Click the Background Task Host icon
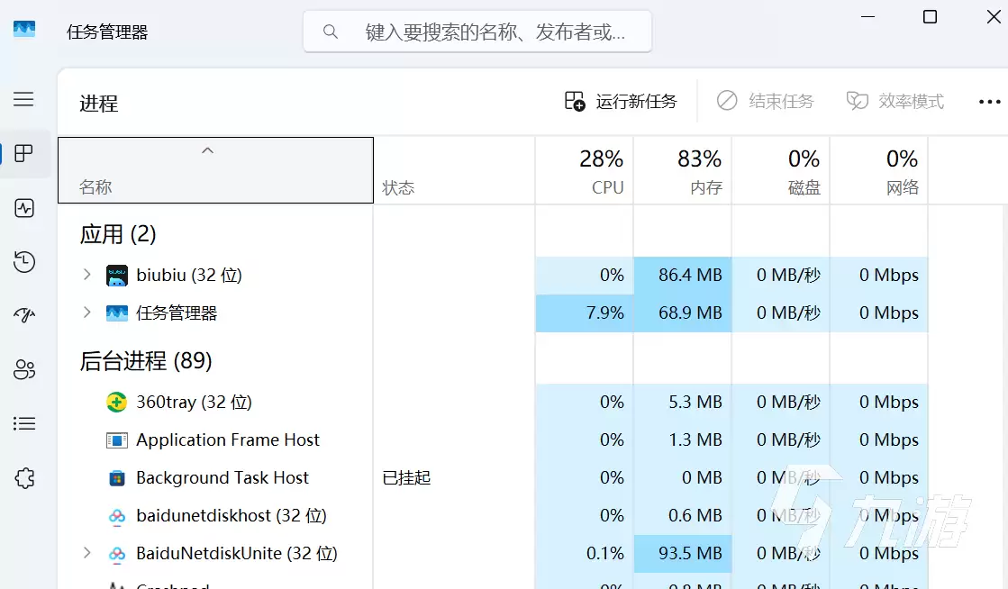The image size is (1008, 589). click(116, 478)
